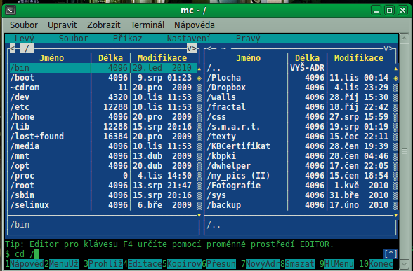Click the 4 Editace function key
The width and height of the screenshot is (413, 271).
click(x=143, y=263)
